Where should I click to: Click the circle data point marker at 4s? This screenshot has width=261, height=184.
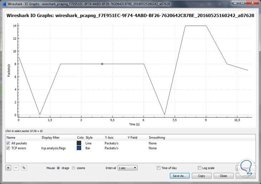click(x=102, y=64)
